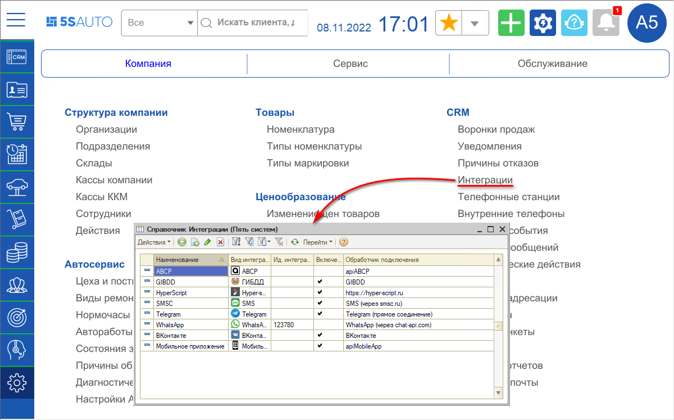Mark entry for deletion with red X icon

220,242
